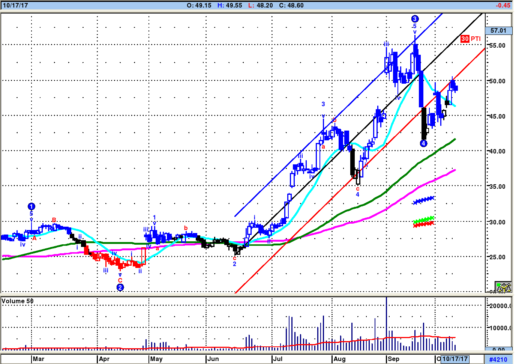Select the circled wave 2 marker below April low
Viewport: 525px width, 364px height.
pyautogui.click(x=120, y=287)
